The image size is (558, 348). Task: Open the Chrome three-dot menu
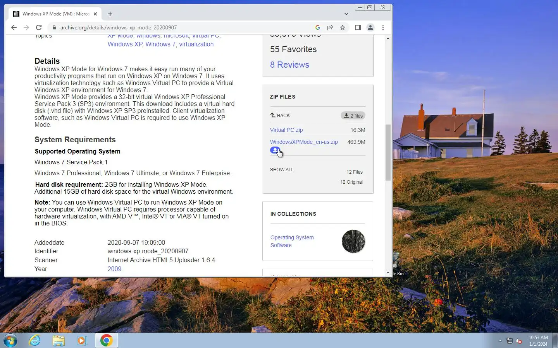[x=383, y=27]
